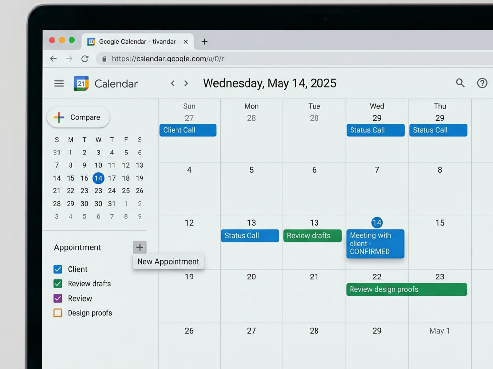Click the Google Calendar logo icon
Viewport: 493px width, 369px height.
81,84
